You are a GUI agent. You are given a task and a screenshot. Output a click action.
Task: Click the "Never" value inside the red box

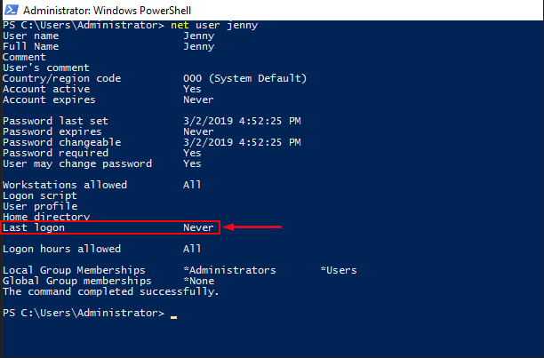point(198,227)
